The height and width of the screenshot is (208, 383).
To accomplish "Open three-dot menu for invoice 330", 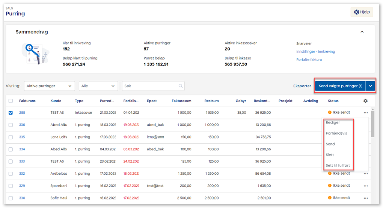I will 365,198.
